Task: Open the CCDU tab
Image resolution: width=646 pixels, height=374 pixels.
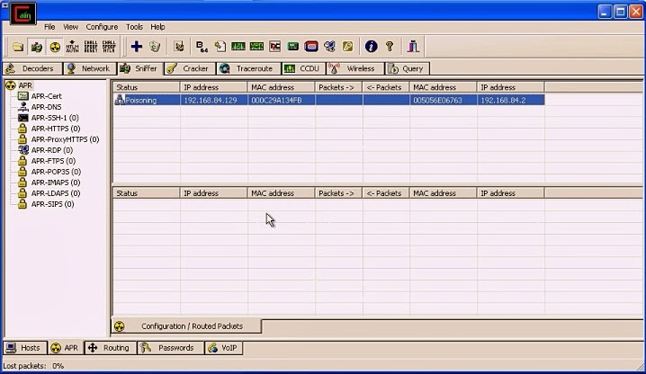Action: (x=303, y=69)
